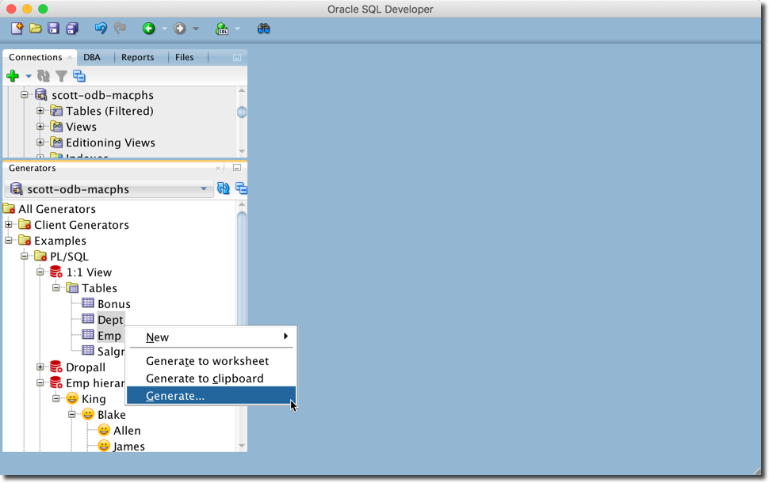This screenshot has height=483, width=769.
Task: Open SQL Worksheet from the toolbar icon
Action: (222, 29)
